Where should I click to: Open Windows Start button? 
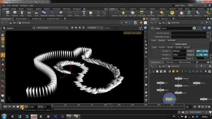[4, 116]
